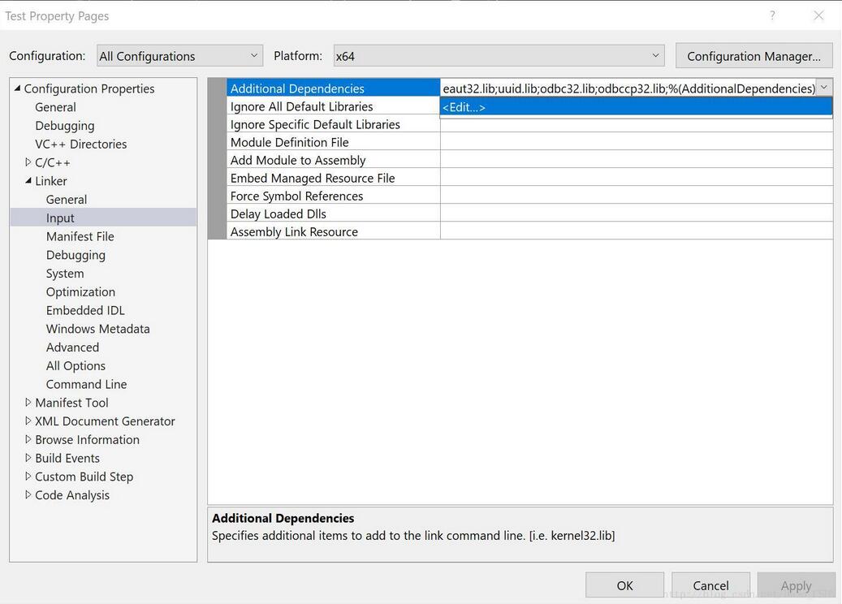Expand the Code Analysis node
The width and height of the screenshot is (842, 604).
[28, 494]
